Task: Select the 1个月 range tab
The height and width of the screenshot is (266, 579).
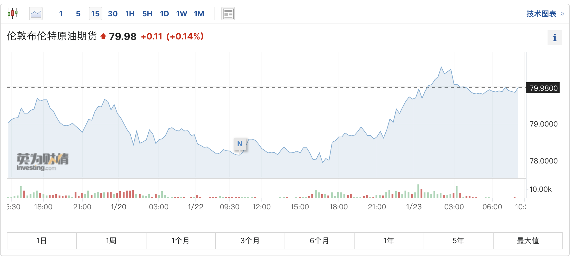Action: tap(180, 240)
